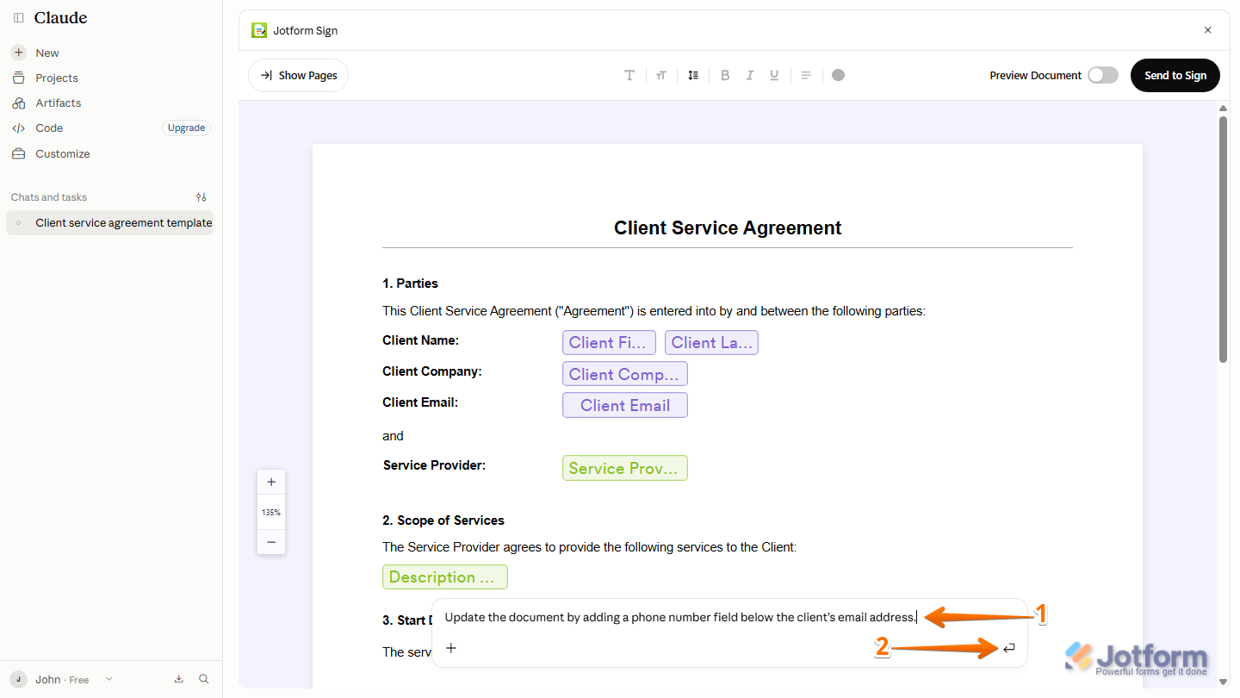Zoom in the document with plus button
Viewport: 1240px width, 698px height.
pos(271,482)
